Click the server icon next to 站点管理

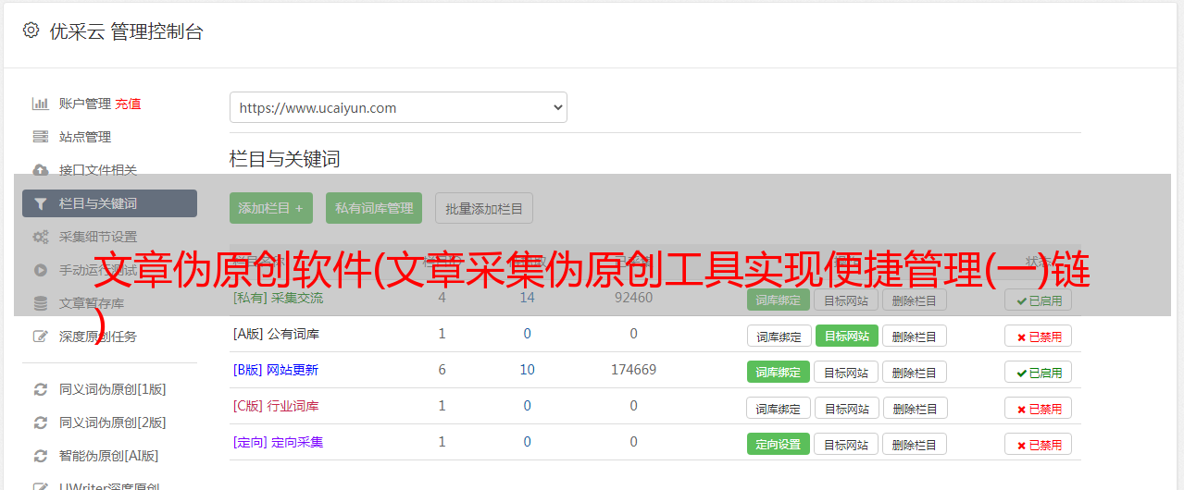[x=41, y=137]
